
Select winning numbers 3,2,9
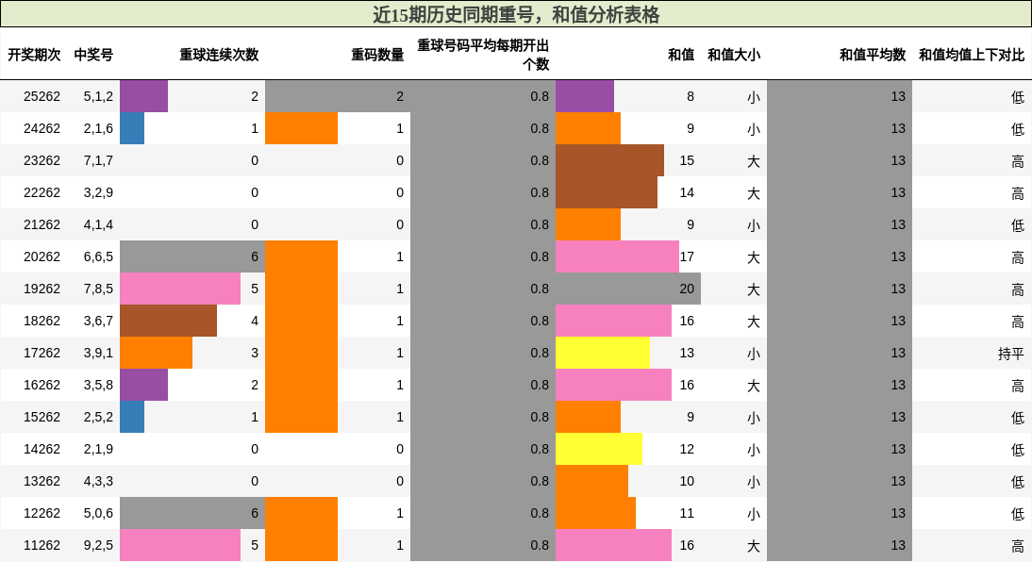98,192
